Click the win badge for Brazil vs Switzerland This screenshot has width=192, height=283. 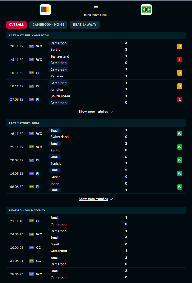coord(180,134)
